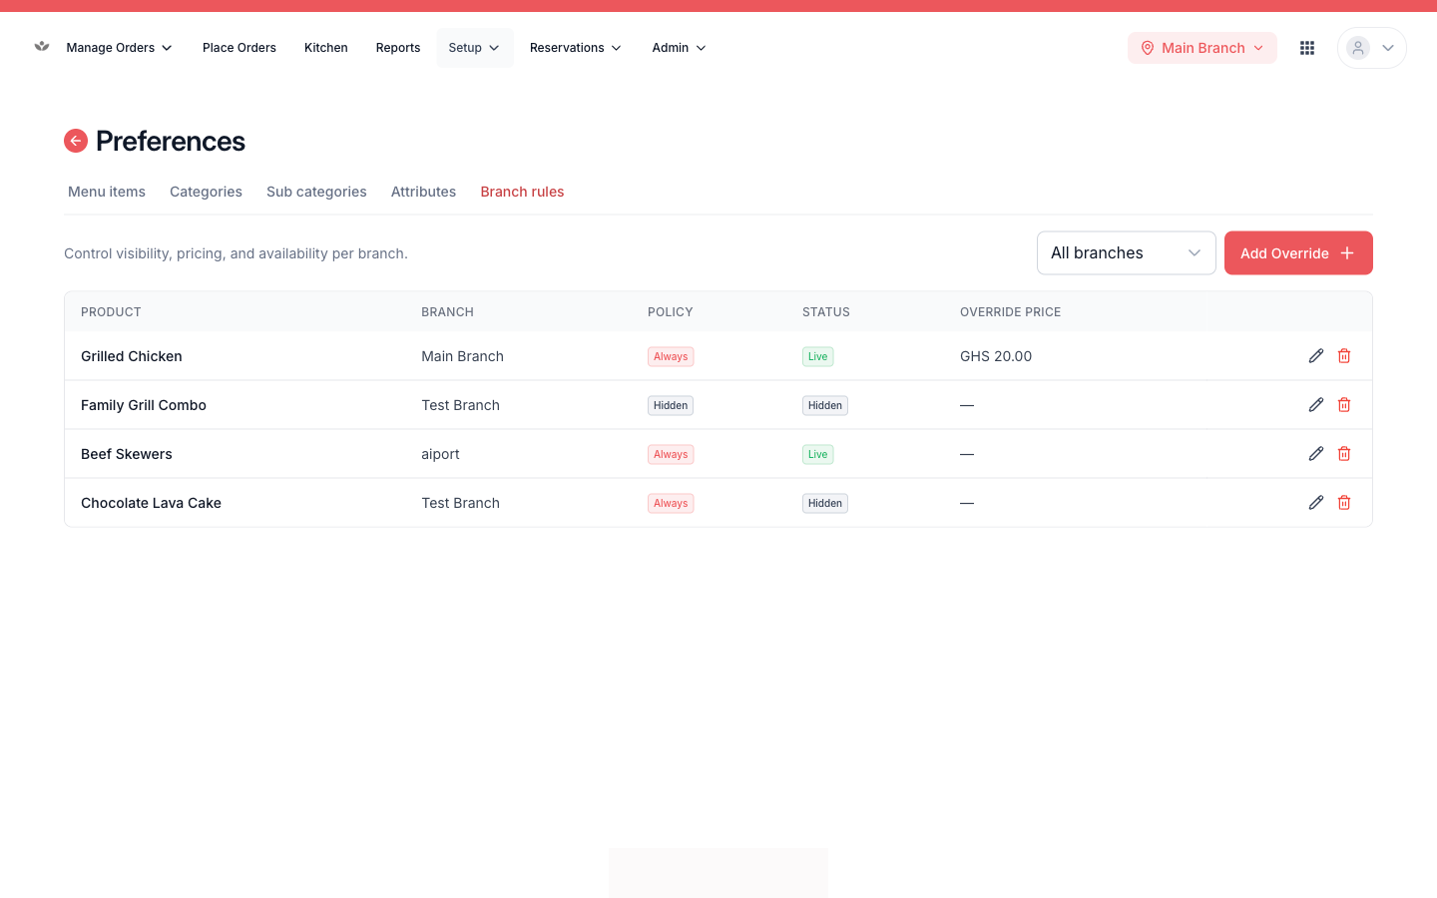Open the Main Branch selector
This screenshot has width=1437, height=898.
click(1202, 48)
